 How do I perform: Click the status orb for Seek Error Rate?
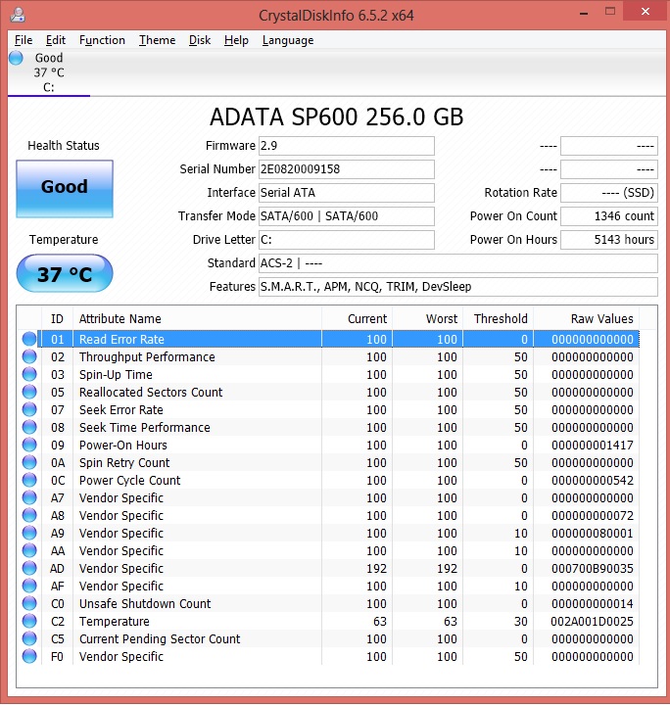(x=29, y=409)
